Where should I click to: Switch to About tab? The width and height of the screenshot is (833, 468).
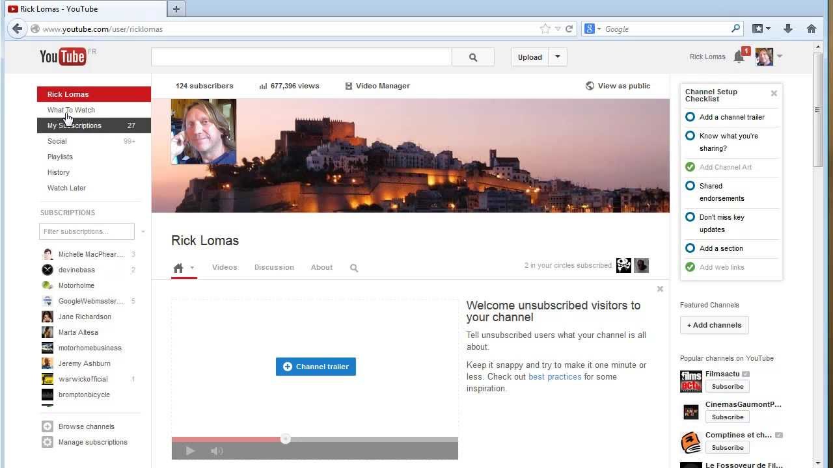(x=321, y=267)
